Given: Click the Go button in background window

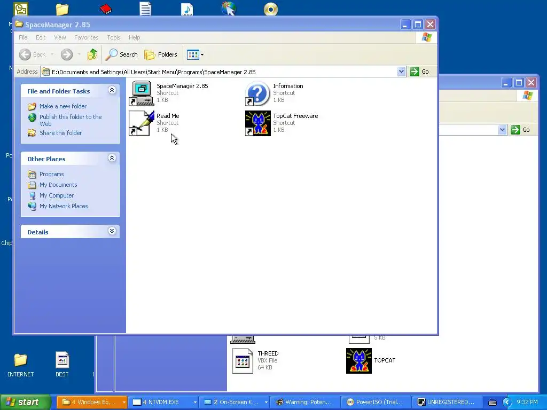Looking at the screenshot, I should coord(520,130).
